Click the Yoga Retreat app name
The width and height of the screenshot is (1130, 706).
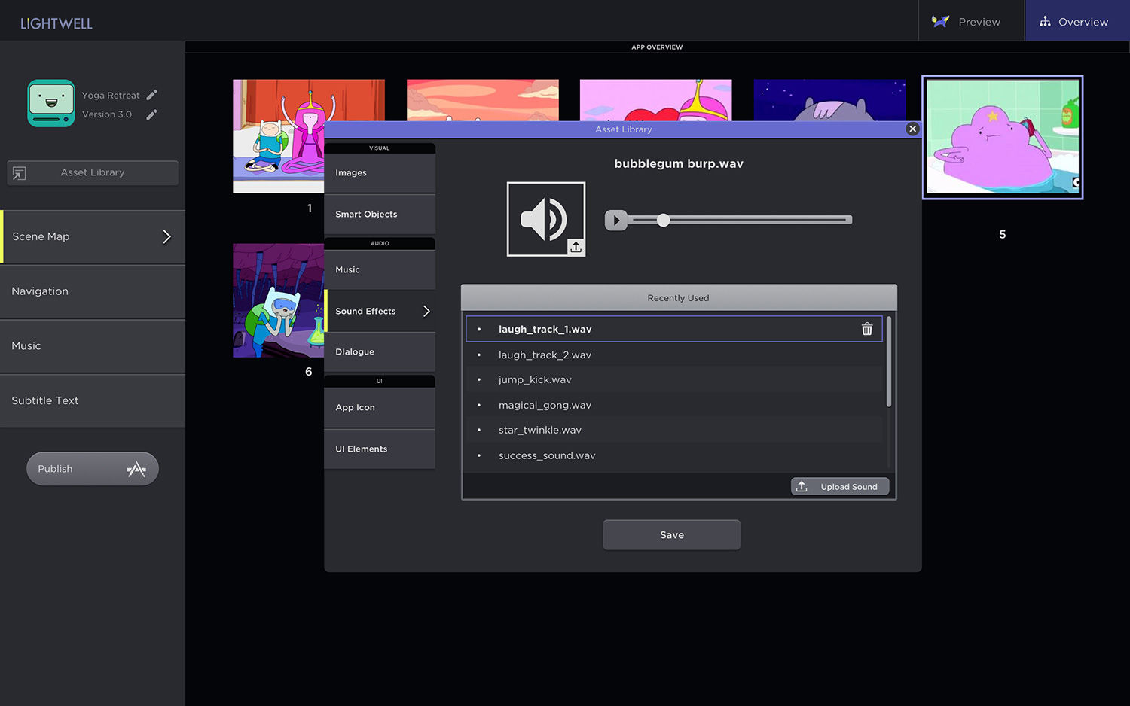point(111,96)
